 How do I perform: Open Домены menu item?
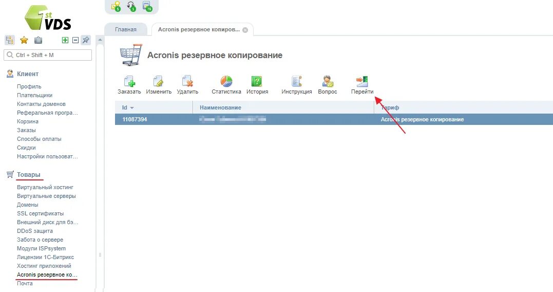(x=28, y=205)
